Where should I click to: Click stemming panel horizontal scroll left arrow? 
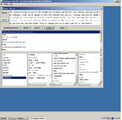(29, 84)
